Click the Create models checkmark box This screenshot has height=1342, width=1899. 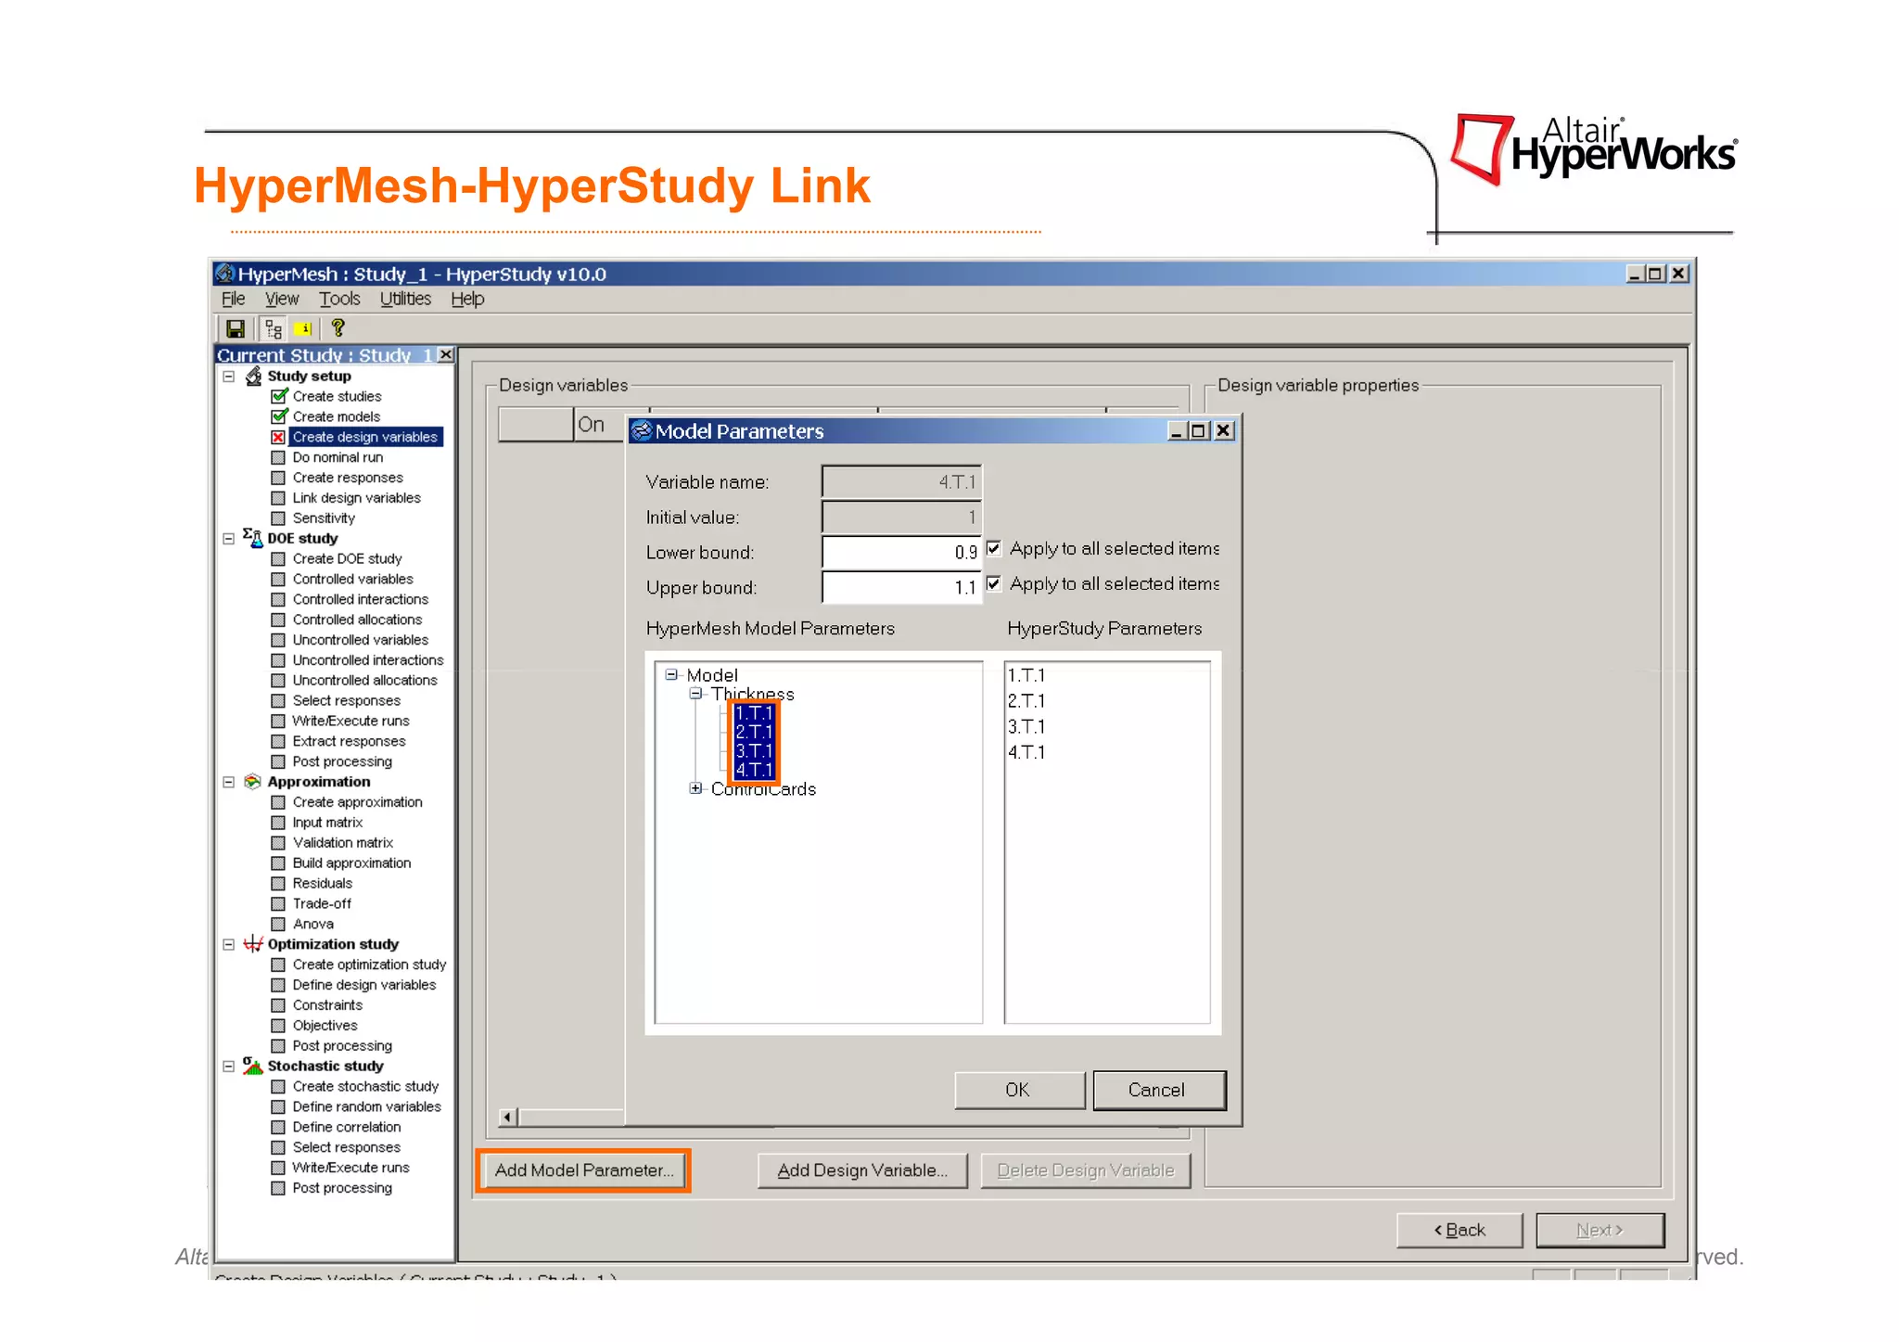[279, 416]
